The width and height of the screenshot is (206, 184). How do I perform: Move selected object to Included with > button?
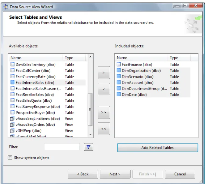pos(104,73)
